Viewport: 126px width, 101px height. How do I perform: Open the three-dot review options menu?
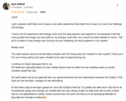117,5
